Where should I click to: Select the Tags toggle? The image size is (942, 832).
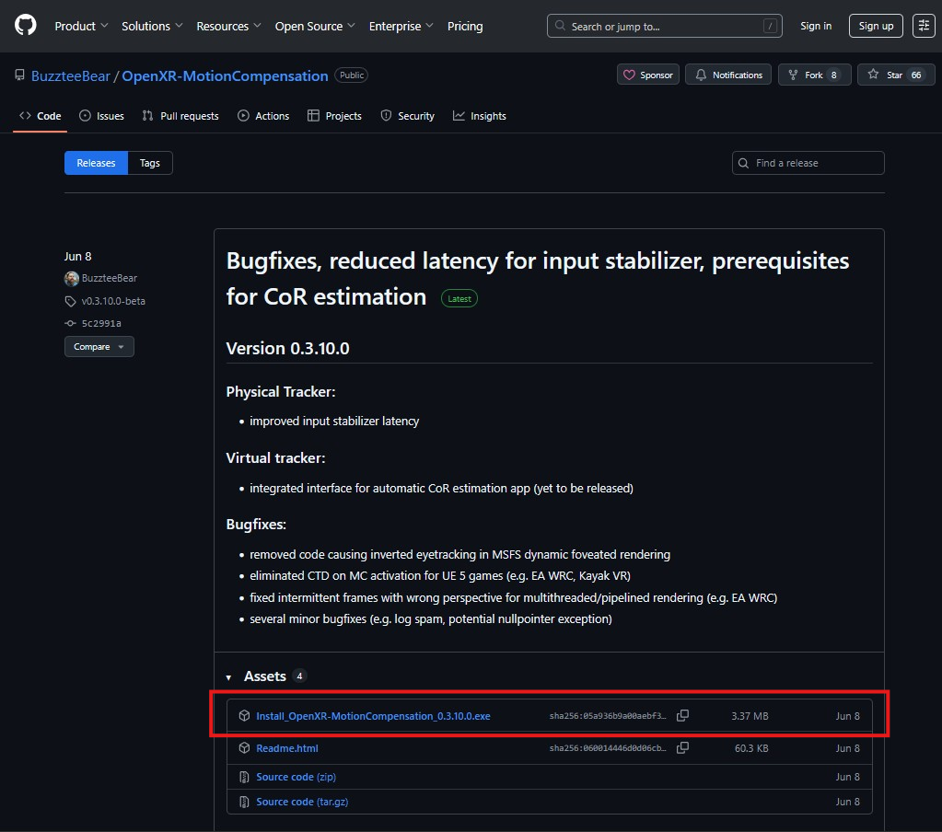pyautogui.click(x=150, y=163)
